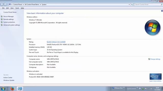The width and height of the screenshot is (163, 91).
Task: Open Windows Update link
Action: click(x=9, y=80)
